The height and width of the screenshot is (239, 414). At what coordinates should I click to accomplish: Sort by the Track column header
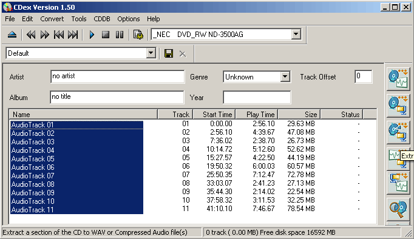tap(175, 115)
